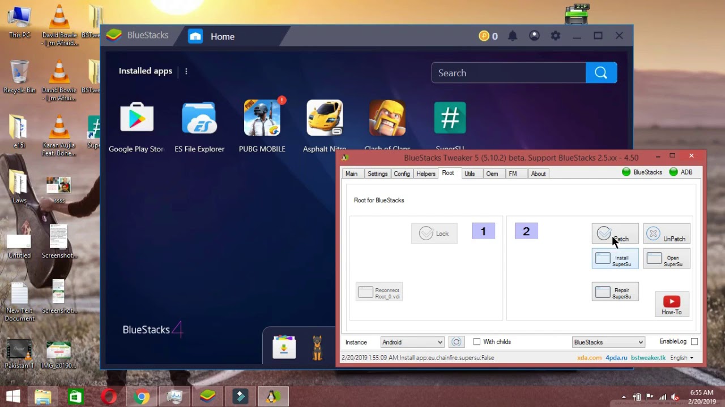The image size is (725, 407).
Task: Click the Patch button
Action: click(x=615, y=233)
